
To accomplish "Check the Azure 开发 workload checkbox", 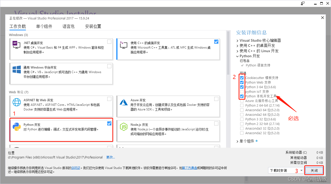I will pos(216,99).
